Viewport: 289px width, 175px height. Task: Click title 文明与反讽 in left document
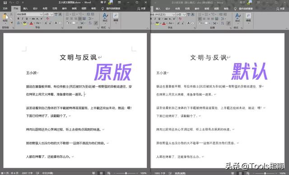click(x=78, y=58)
